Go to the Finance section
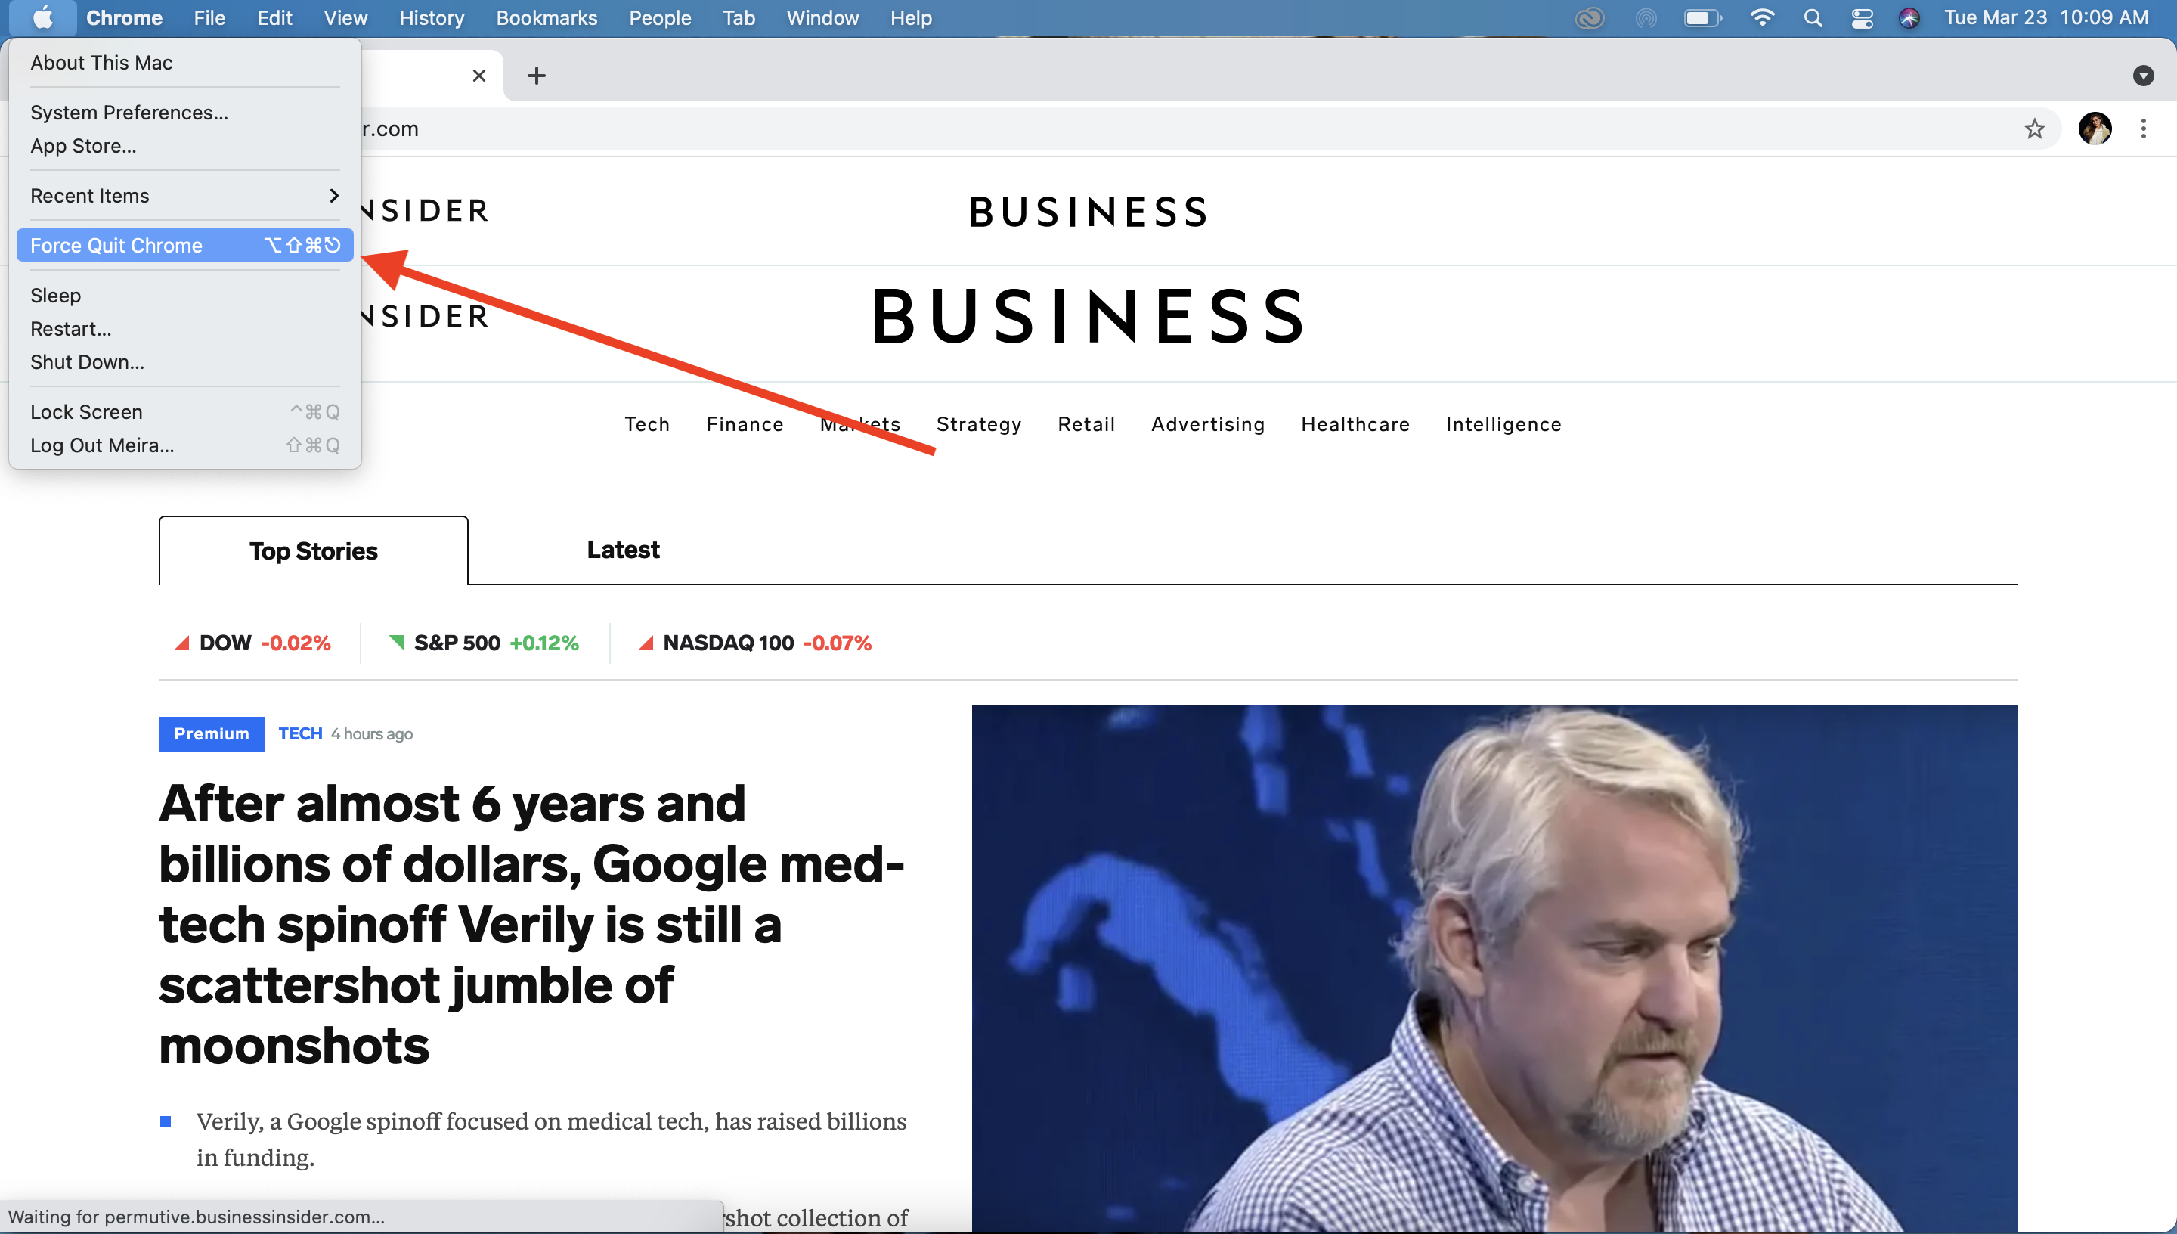2177x1234 pixels. [x=745, y=425]
